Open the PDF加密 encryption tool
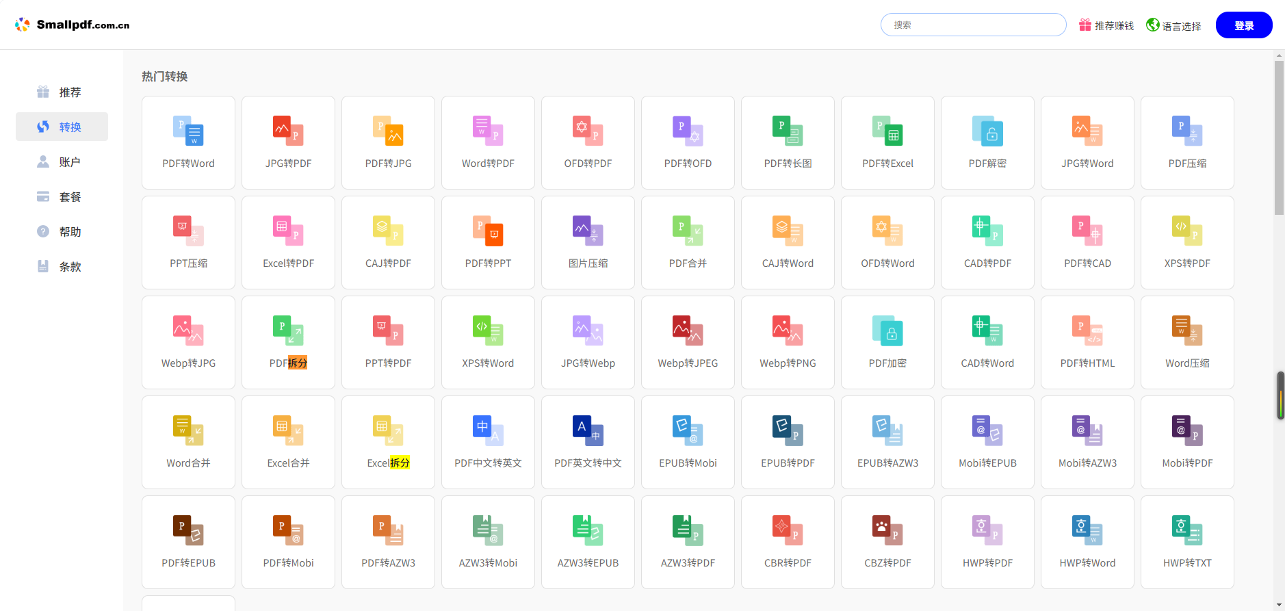This screenshot has width=1285, height=611. point(887,342)
